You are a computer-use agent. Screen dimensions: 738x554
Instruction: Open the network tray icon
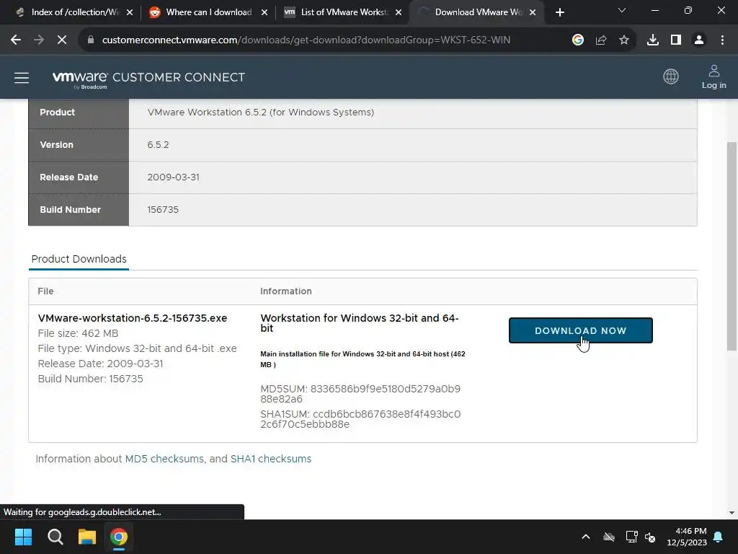pyautogui.click(x=631, y=537)
